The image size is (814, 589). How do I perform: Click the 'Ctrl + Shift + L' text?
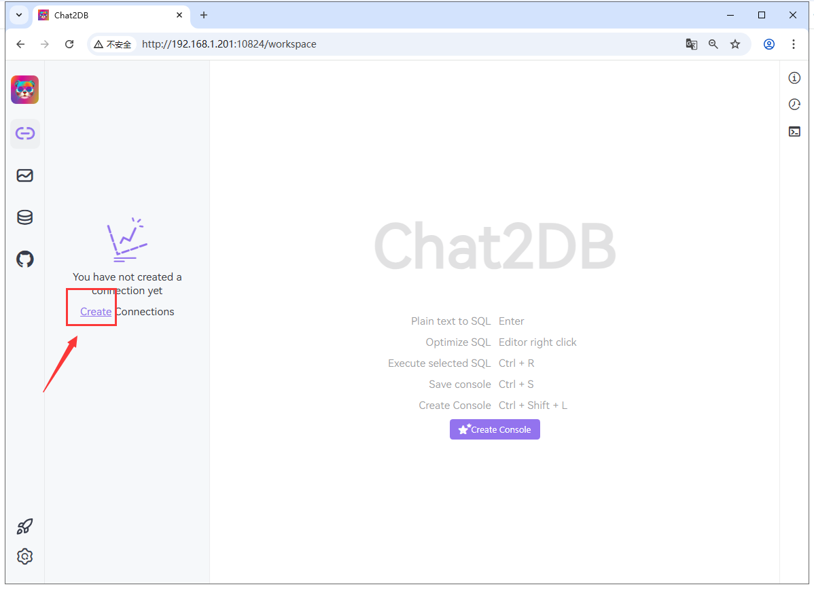point(533,405)
